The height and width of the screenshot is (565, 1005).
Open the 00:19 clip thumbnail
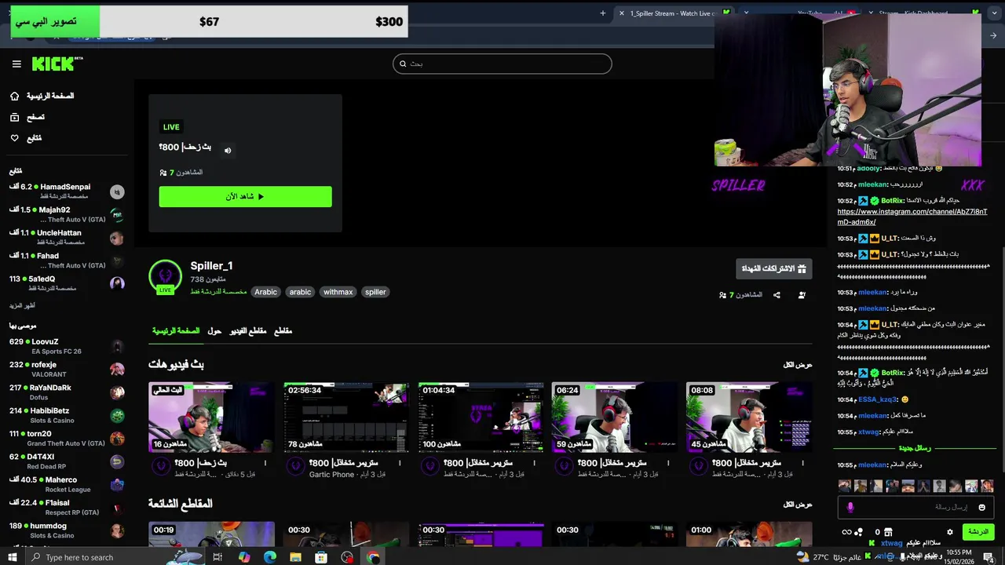211,534
